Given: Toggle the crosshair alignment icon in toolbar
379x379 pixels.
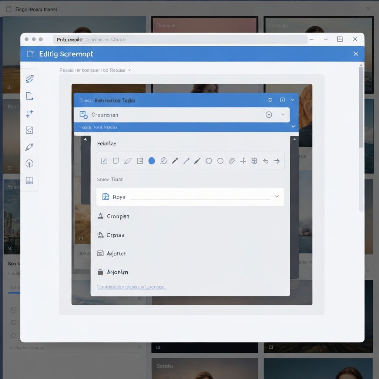Looking at the screenshot, I should coord(244,161).
